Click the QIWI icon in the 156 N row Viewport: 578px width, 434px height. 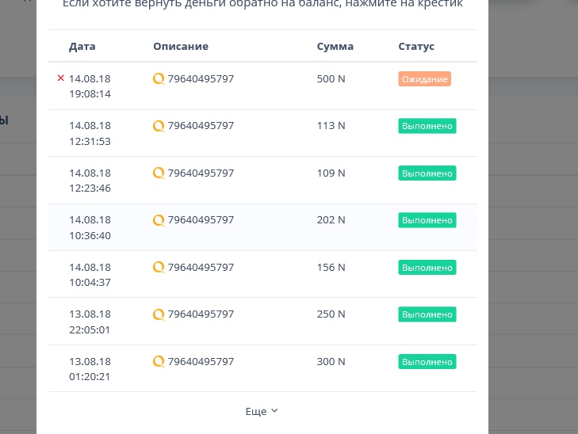pos(159,268)
